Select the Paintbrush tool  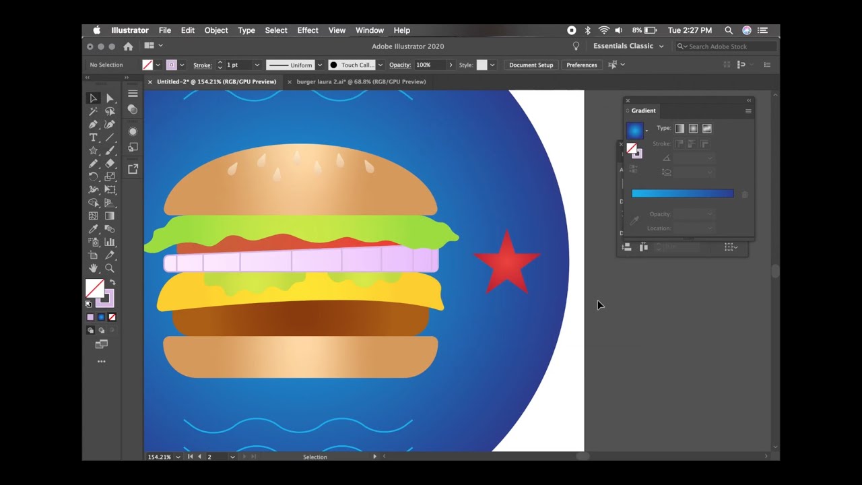pos(110,150)
